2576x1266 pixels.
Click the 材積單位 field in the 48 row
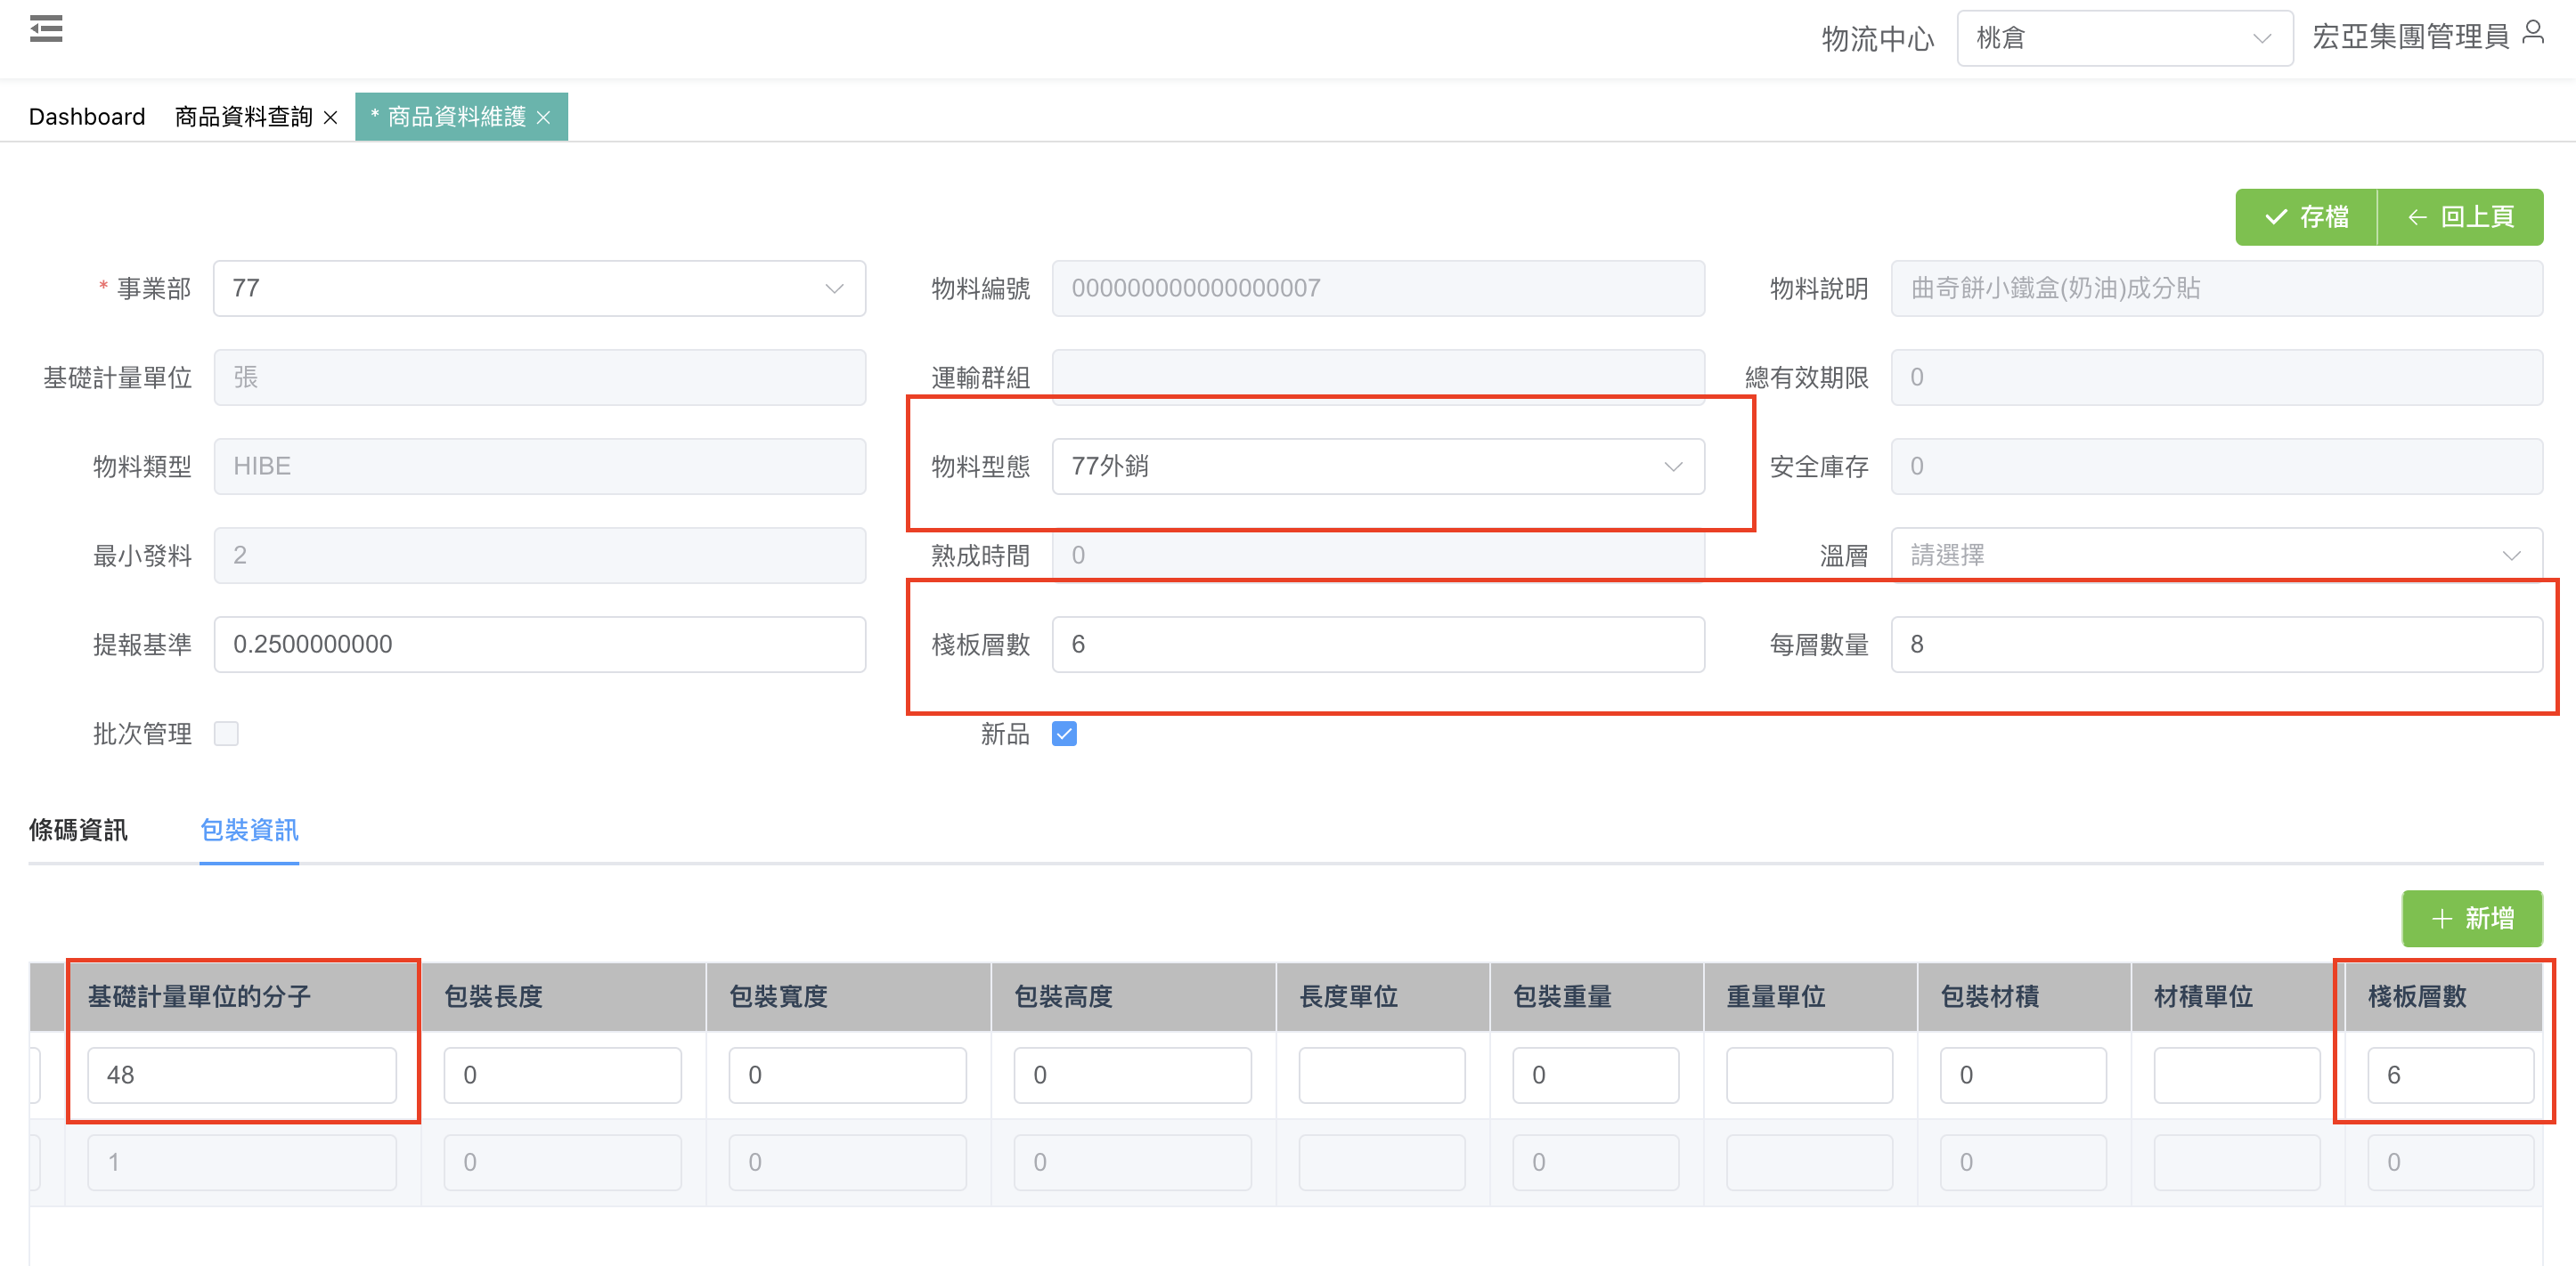[x=2237, y=1075]
